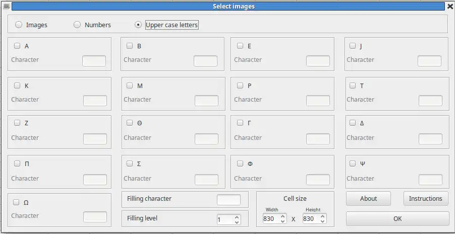Decrease the cell Height value
This screenshot has height=234, width=455.
coord(323,221)
